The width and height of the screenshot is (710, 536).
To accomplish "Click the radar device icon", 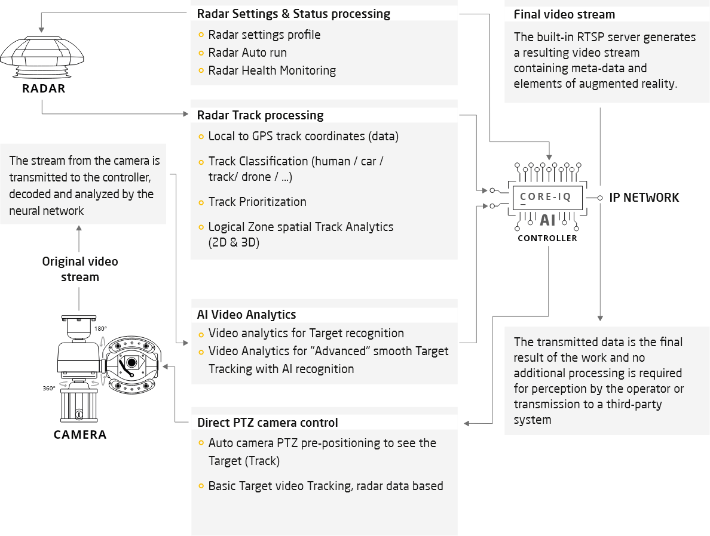I will 41,63.
